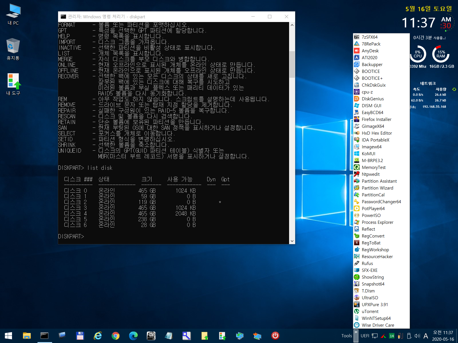The height and width of the screenshot is (343, 458).
Task: Launch ResourceHacker entry
Action: pos(381,256)
